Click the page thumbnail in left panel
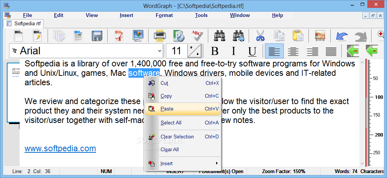 13,92
